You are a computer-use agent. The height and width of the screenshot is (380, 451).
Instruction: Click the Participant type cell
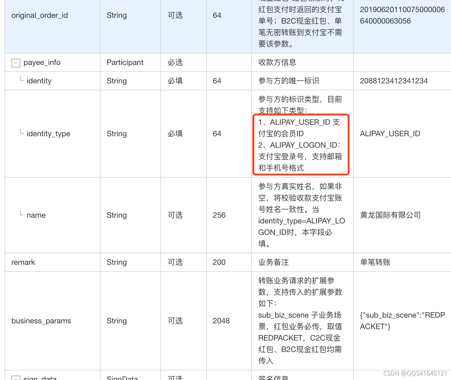(125, 62)
